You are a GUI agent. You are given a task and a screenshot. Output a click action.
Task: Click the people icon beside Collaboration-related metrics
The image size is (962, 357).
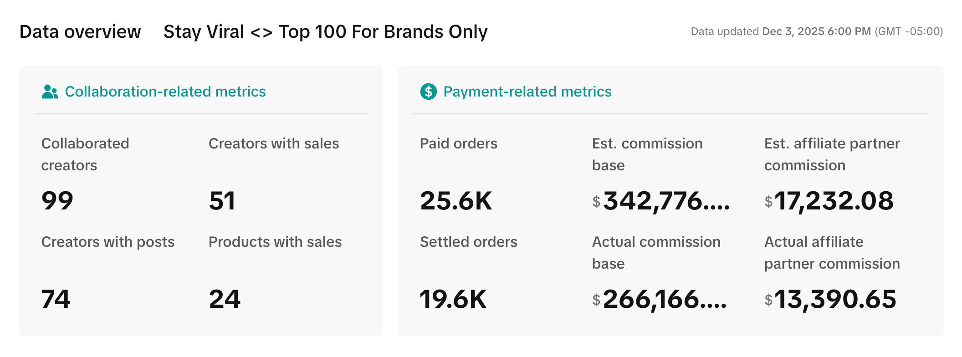50,92
